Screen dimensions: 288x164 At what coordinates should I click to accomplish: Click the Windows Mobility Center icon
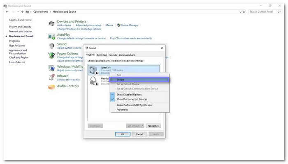tap(51, 68)
